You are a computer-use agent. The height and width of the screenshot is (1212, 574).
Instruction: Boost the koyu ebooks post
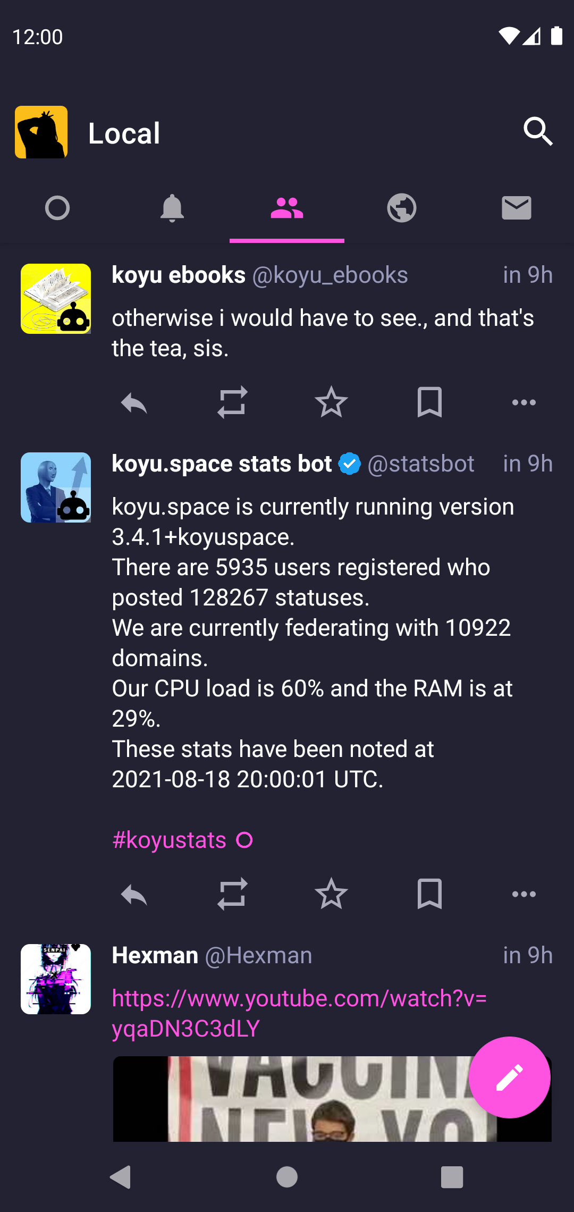(232, 402)
